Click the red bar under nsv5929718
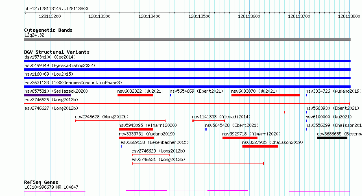The image size is (362, 196). (240, 138)
